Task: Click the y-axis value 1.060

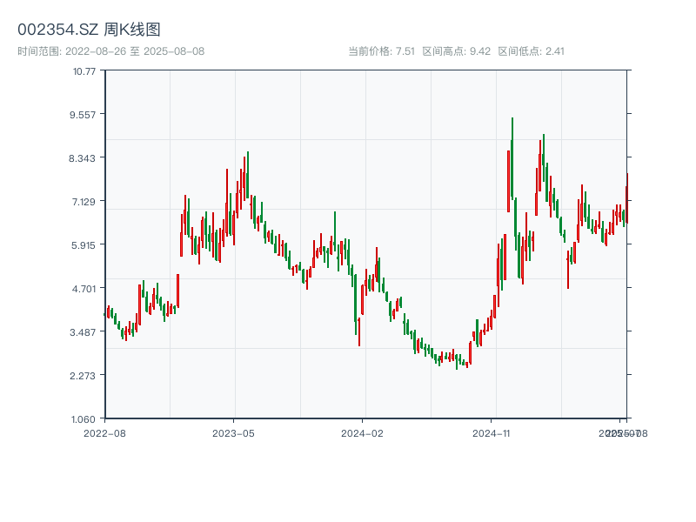Action: pyautogui.click(x=83, y=419)
